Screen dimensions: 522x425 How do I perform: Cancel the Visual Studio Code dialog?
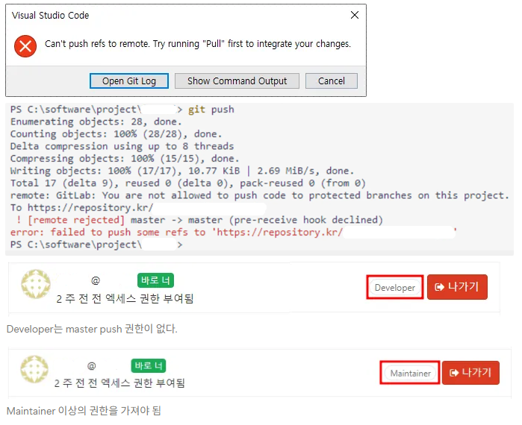tap(332, 81)
